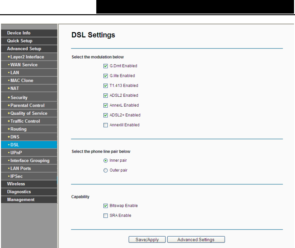Click the Capability label
This screenshot has height=248, width=295.
pos(80,197)
